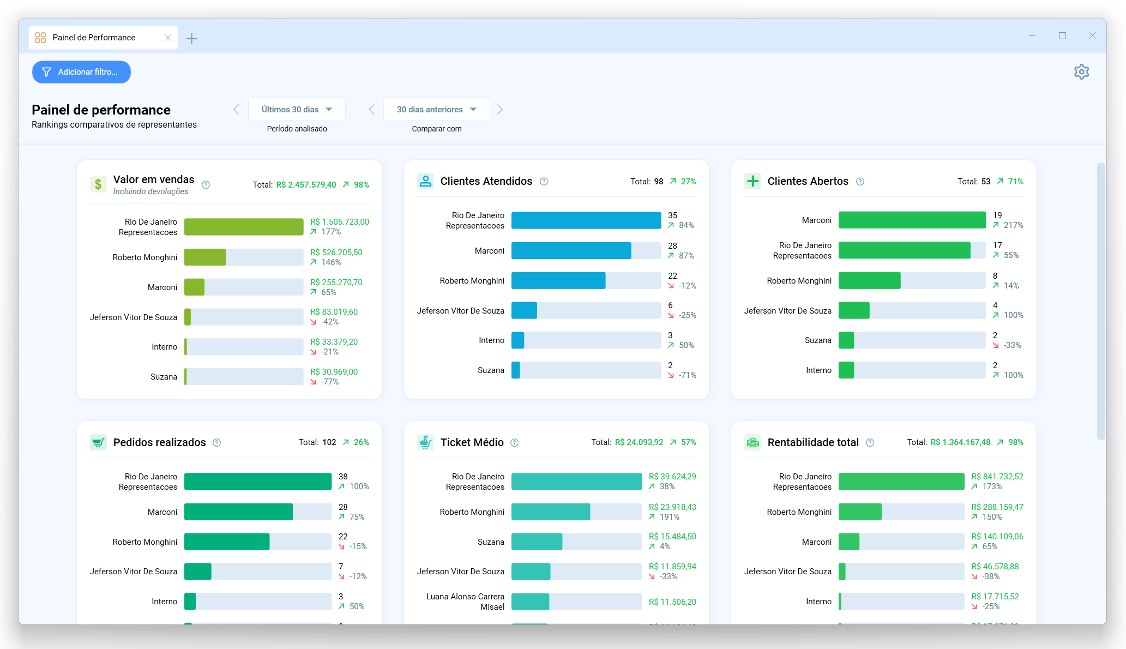Minimize the application window
This screenshot has height=649, width=1126.
click(1032, 36)
